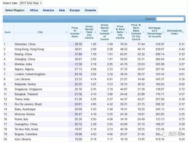Click Moscow's outside yield 5.05

[110, 114]
